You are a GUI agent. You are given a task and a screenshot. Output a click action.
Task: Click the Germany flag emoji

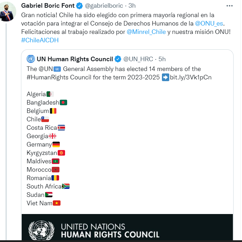click(x=56, y=144)
